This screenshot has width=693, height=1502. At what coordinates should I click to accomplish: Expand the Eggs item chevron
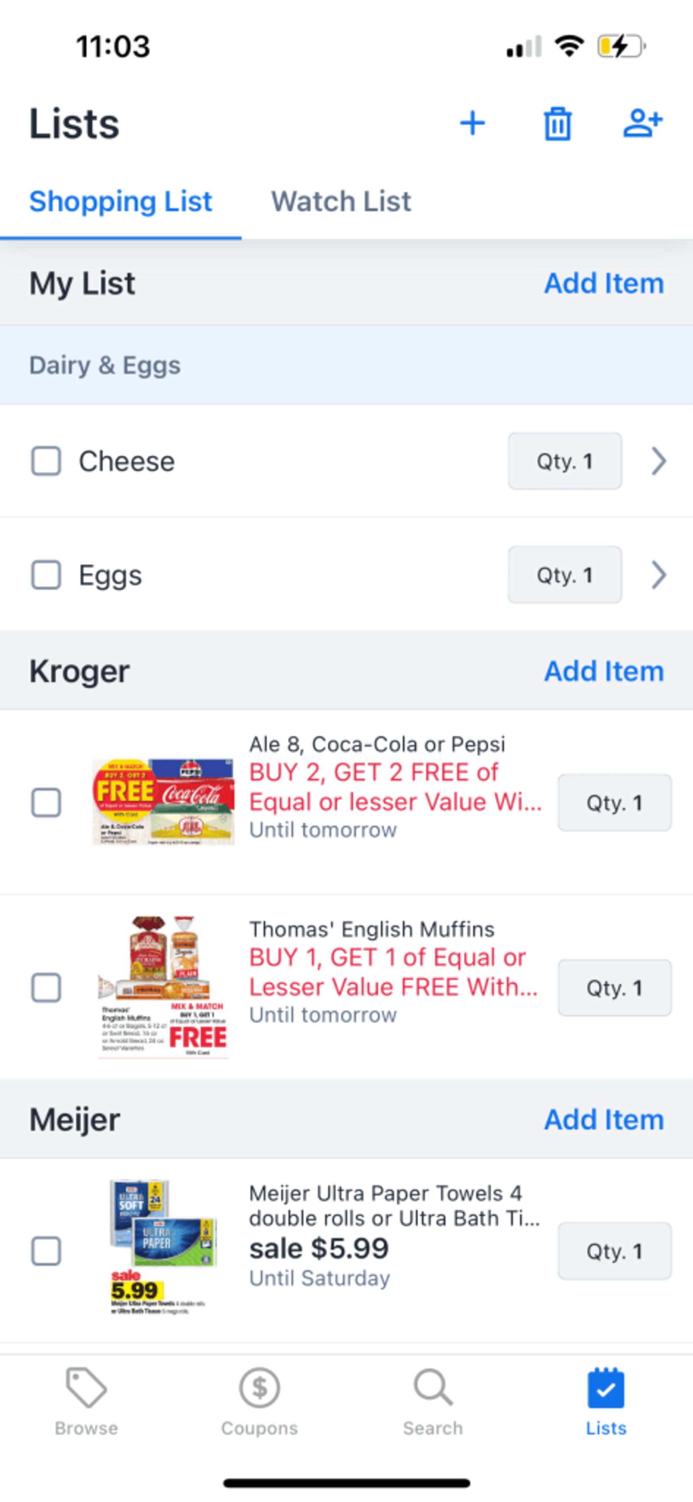(659, 575)
